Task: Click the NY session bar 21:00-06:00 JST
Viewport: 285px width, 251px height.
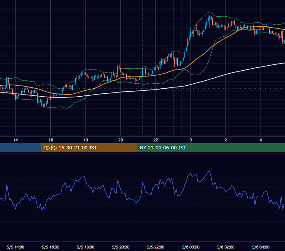Action: [211, 148]
